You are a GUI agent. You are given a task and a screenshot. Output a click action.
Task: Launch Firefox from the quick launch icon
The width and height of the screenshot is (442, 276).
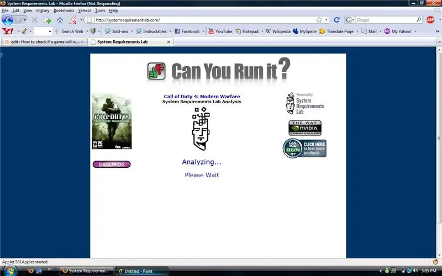pyautogui.click(x=31, y=270)
